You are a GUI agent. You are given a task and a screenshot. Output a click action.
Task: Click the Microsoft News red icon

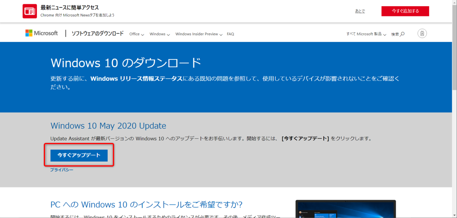30,11
